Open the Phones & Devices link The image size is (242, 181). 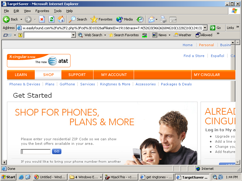coord(25,84)
